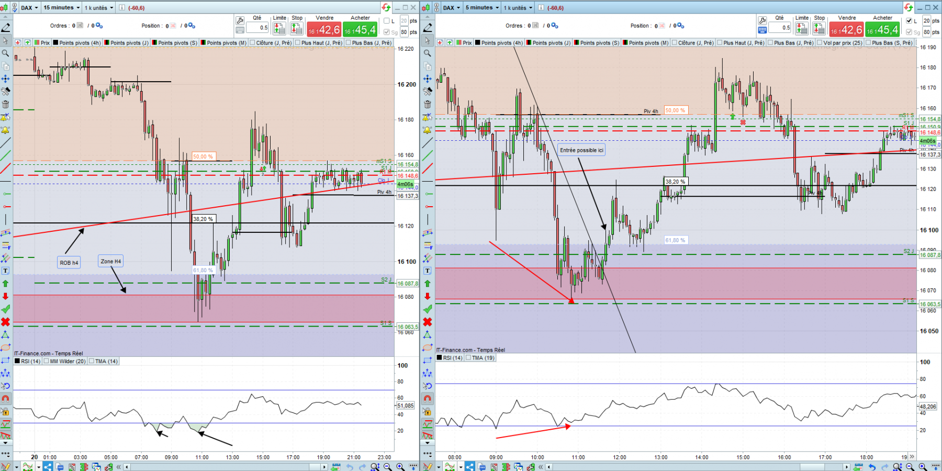Click the text T tool in right chart sidebar

428,271
